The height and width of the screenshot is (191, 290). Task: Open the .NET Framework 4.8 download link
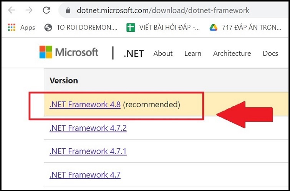tap(85, 104)
